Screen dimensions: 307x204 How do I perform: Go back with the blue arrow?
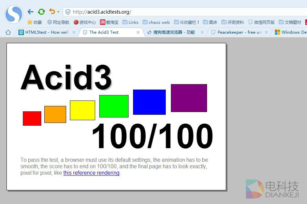[x=30, y=12]
